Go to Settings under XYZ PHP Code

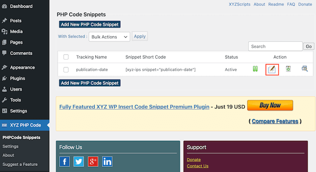10,146
